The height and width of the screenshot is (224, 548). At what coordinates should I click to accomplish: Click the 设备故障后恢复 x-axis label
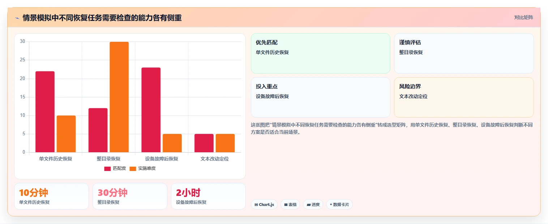pos(162,159)
